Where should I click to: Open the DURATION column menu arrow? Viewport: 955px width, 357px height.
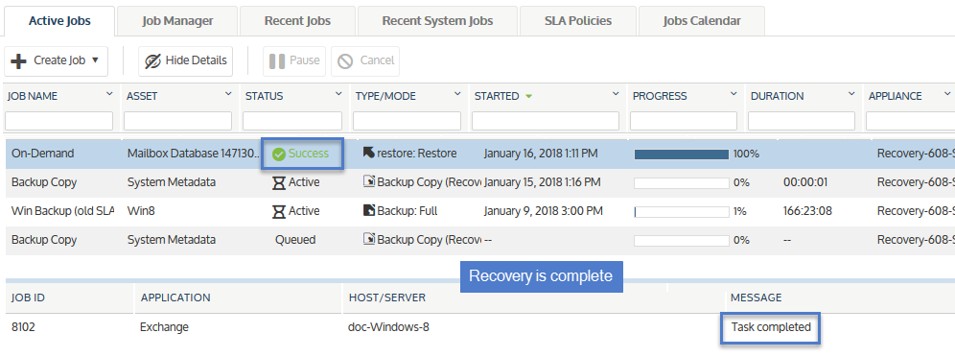coord(851,94)
